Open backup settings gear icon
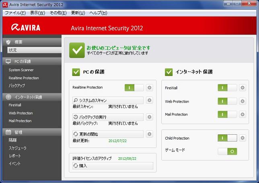The height and width of the screenshot is (183, 259). point(149,117)
